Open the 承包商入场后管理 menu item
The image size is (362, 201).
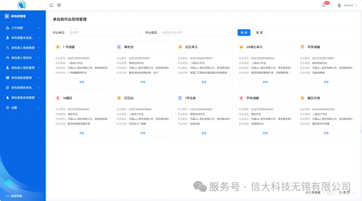coord(23,68)
